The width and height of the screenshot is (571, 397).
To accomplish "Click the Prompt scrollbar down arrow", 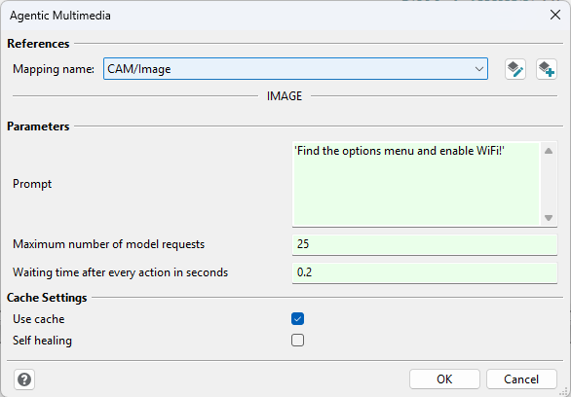I will click(x=549, y=218).
